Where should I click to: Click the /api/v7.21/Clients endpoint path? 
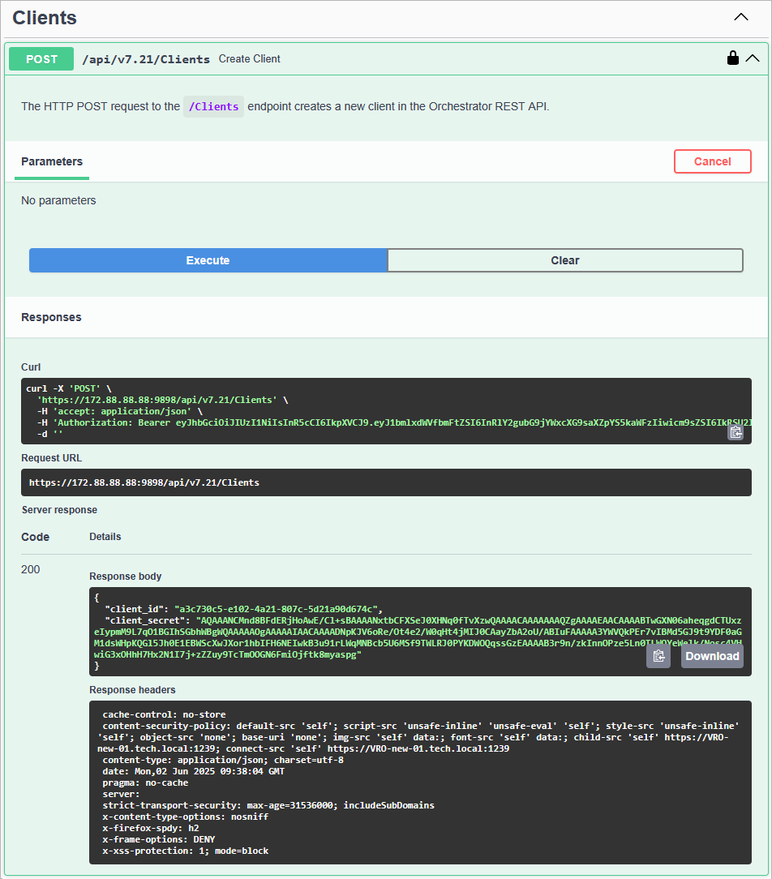click(x=146, y=59)
